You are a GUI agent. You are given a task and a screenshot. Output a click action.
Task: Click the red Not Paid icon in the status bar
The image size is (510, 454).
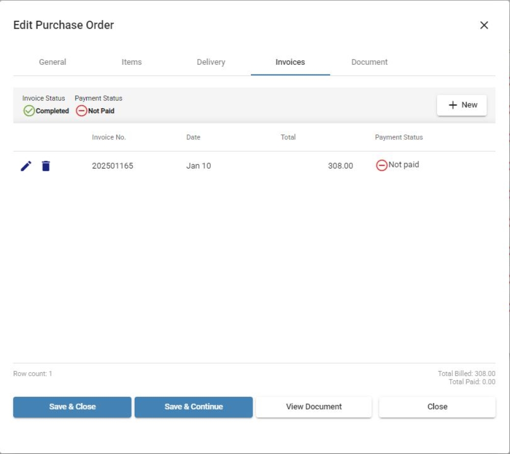click(x=81, y=111)
